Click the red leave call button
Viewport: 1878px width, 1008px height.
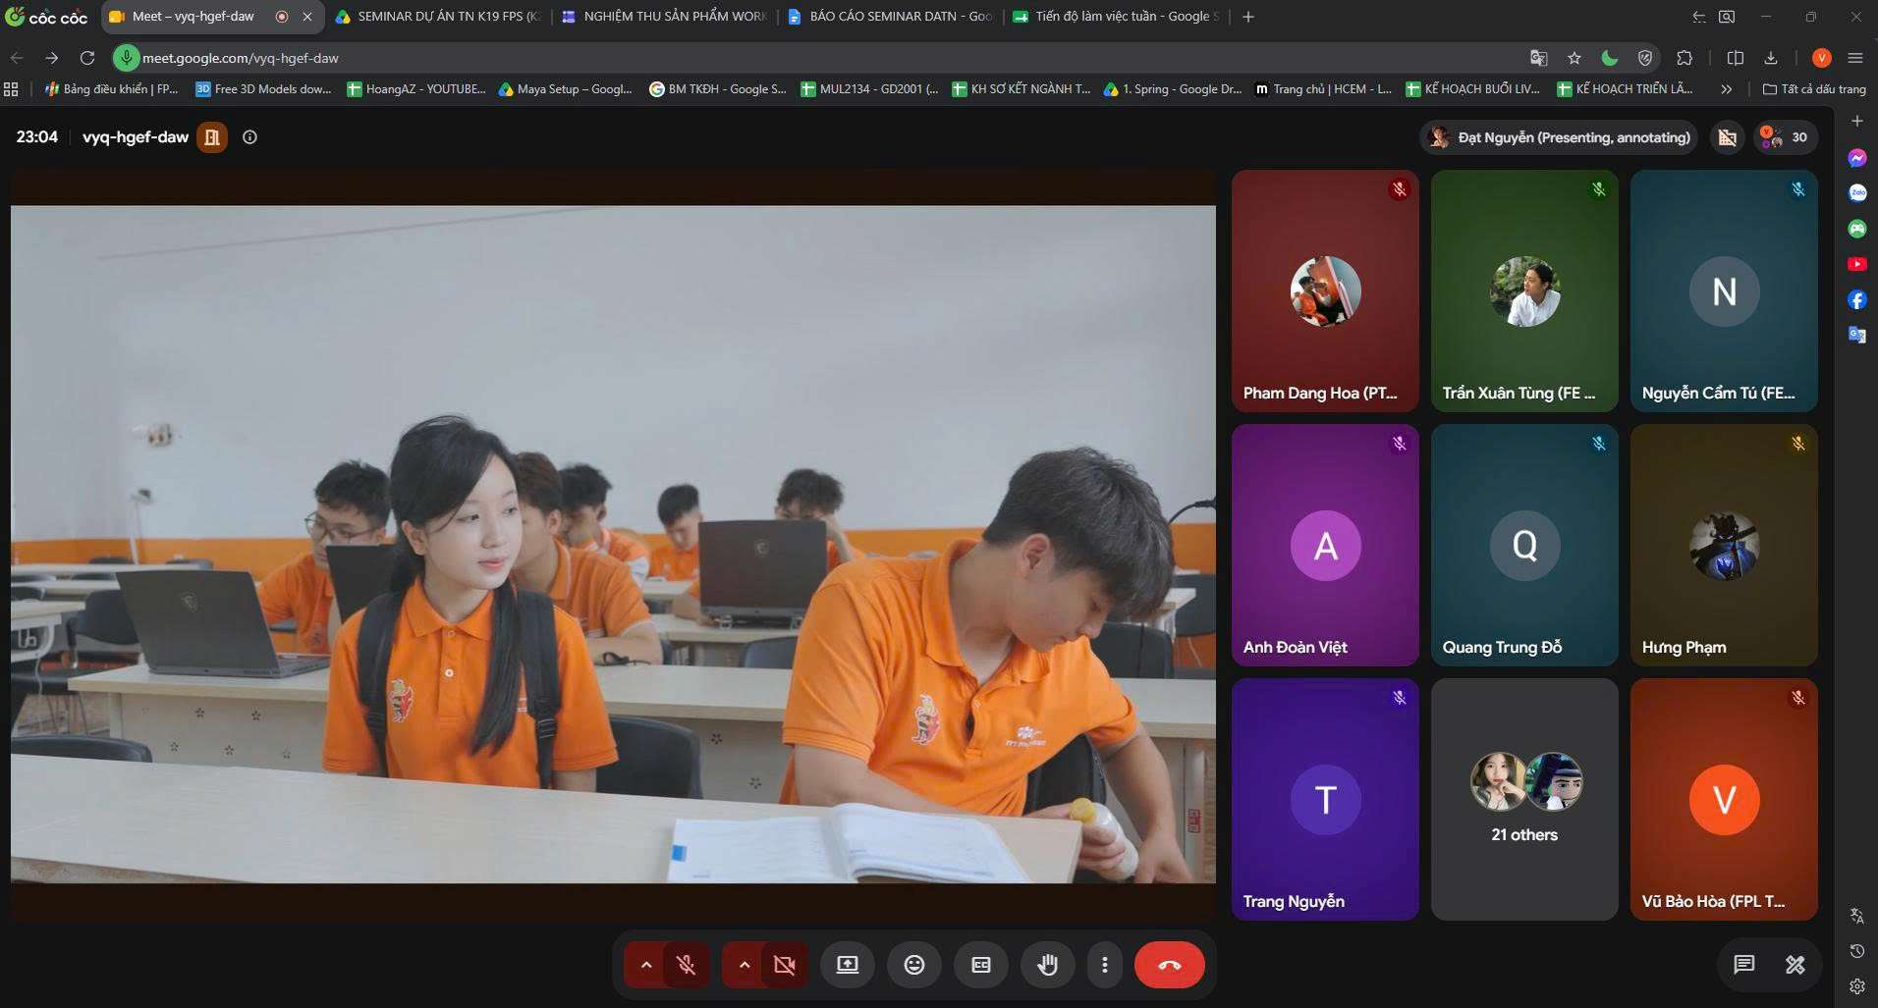[1169, 965]
